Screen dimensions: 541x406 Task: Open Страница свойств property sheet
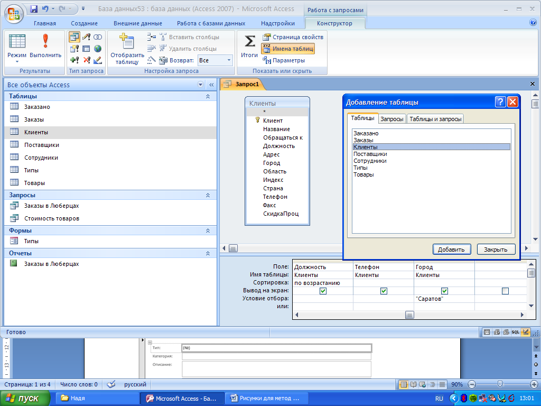pyautogui.click(x=293, y=37)
